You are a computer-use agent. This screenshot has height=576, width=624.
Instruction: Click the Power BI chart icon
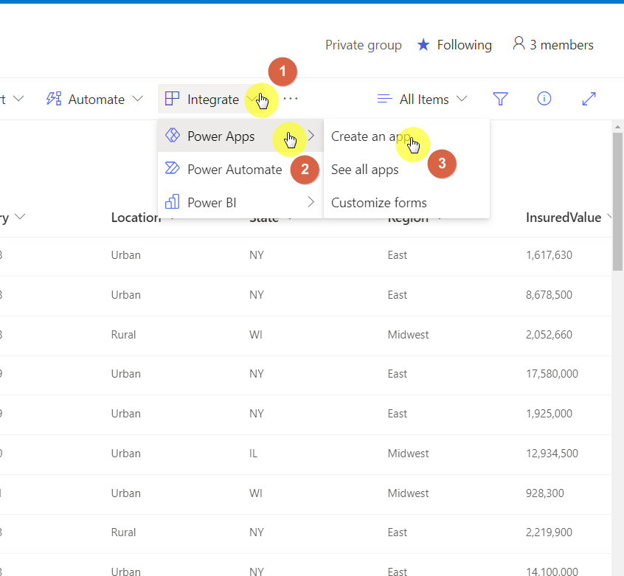173,201
